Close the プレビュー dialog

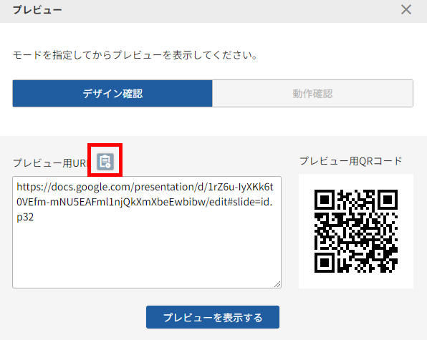pos(406,10)
